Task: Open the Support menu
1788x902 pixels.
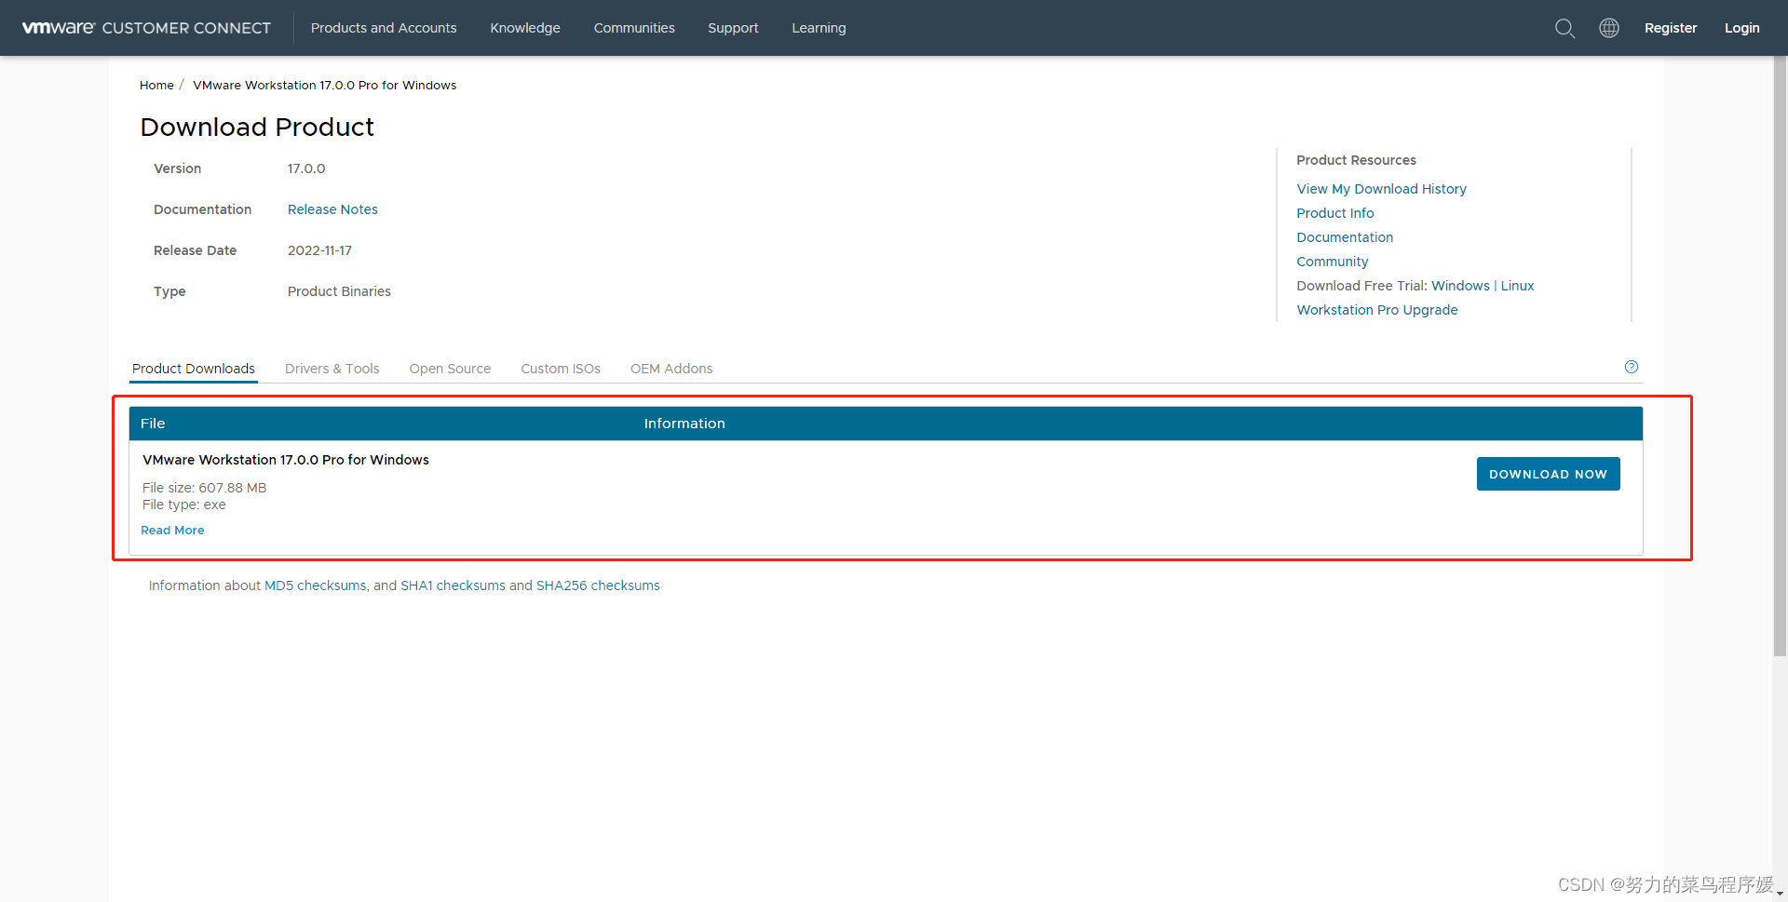Action: pos(733,28)
